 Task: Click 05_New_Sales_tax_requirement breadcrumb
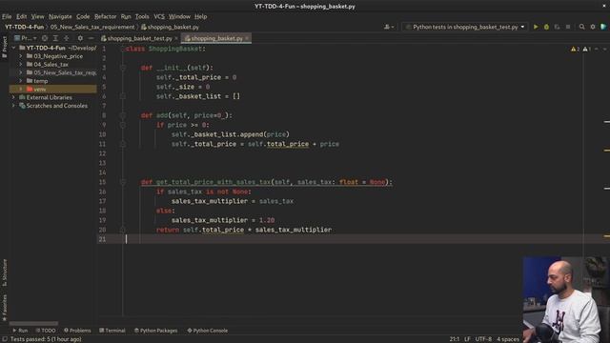(92, 27)
